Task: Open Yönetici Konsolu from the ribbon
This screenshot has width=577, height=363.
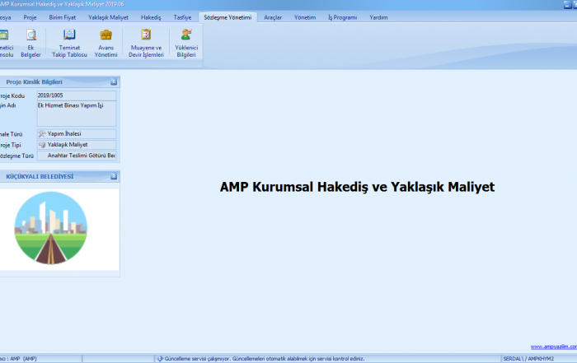Action: (5, 42)
